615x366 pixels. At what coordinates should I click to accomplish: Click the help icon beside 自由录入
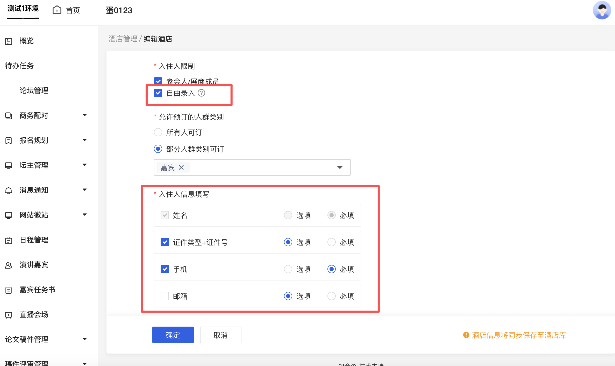pos(201,93)
